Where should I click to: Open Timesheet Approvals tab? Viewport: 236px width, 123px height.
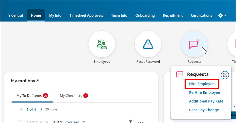point(86,15)
